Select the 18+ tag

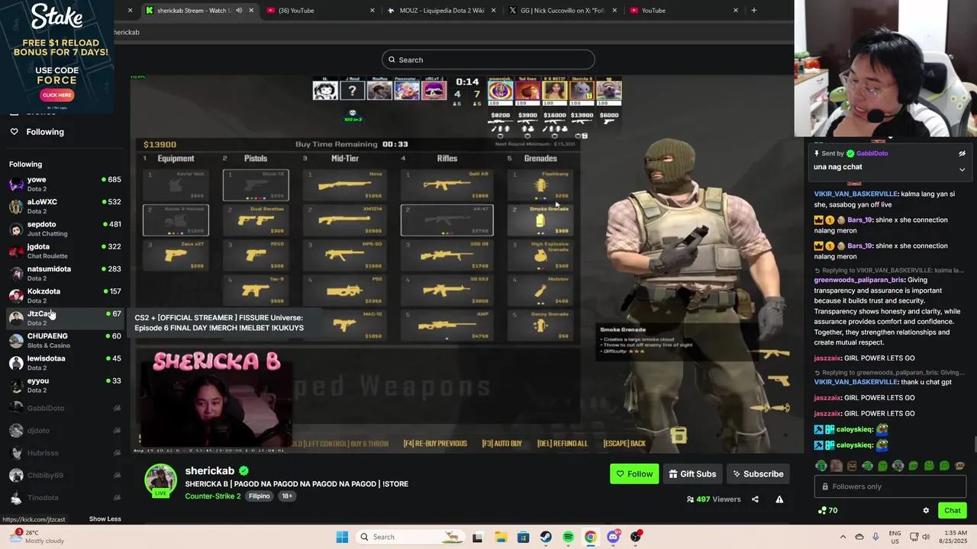coord(287,496)
